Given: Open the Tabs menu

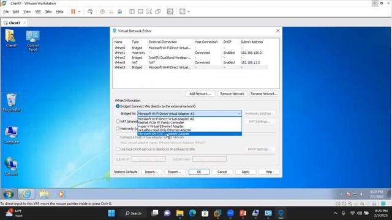Looking at the screenshot, I should pos(48,12).
